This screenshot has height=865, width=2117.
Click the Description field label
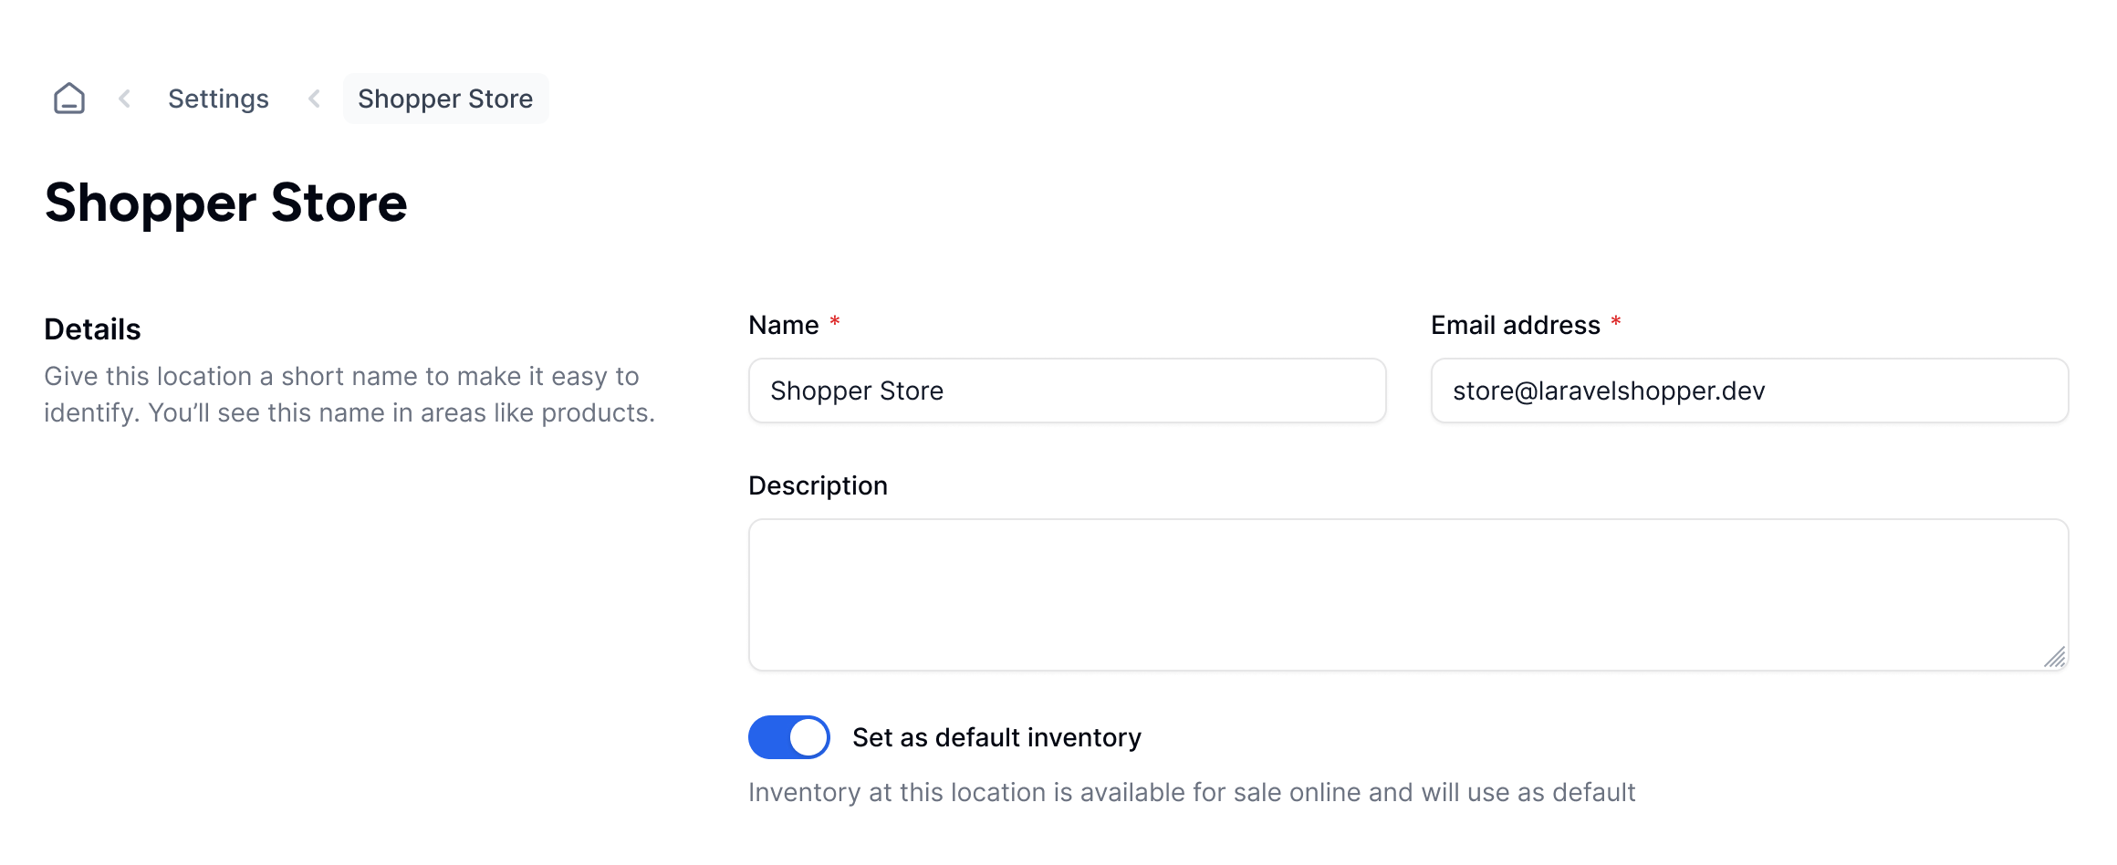(818, 485)
